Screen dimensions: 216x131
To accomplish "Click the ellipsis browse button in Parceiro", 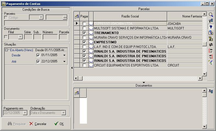I will [65, 17].
